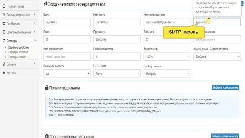The image size is (245, 138).
Task: Click the list icon beside Список подписчиков
Action: [x=4, y=15]
